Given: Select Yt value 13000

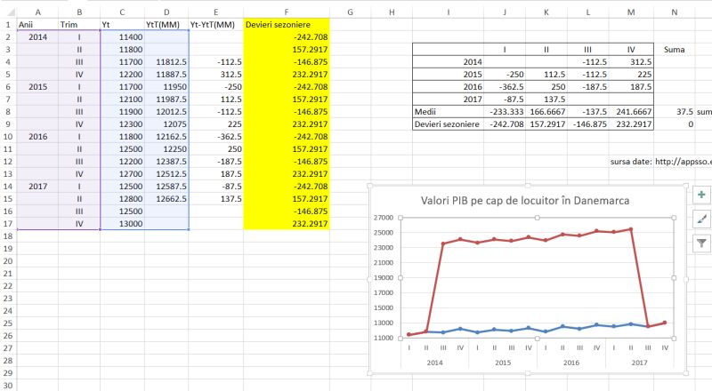Looking at the screenshot, I should point(122,224).
